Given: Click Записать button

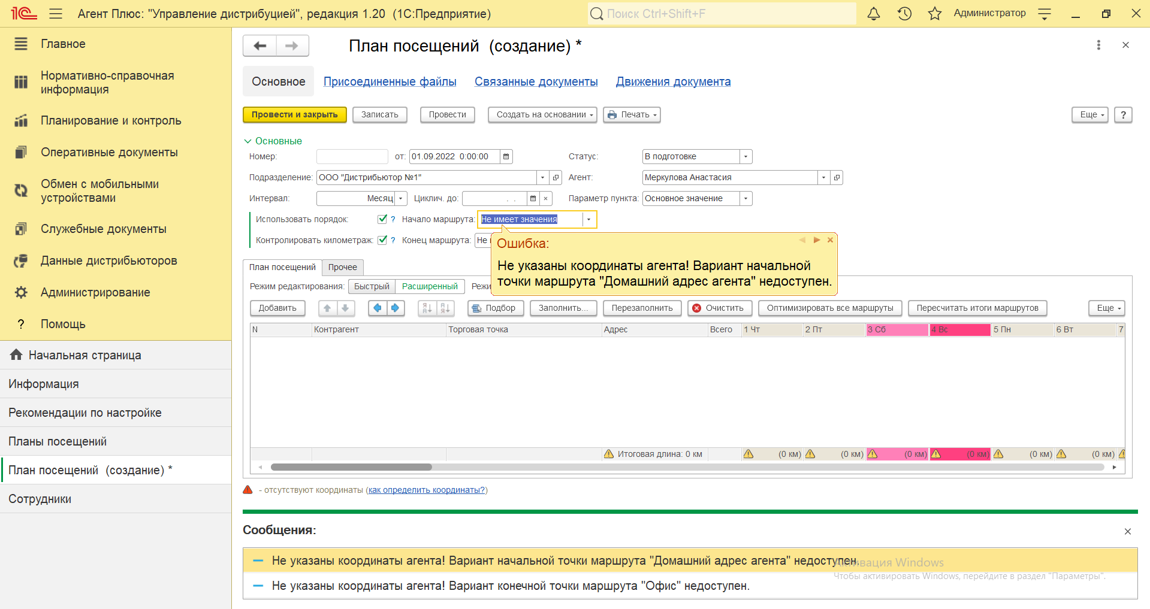Looking at the screenshot, I should 380,114.
